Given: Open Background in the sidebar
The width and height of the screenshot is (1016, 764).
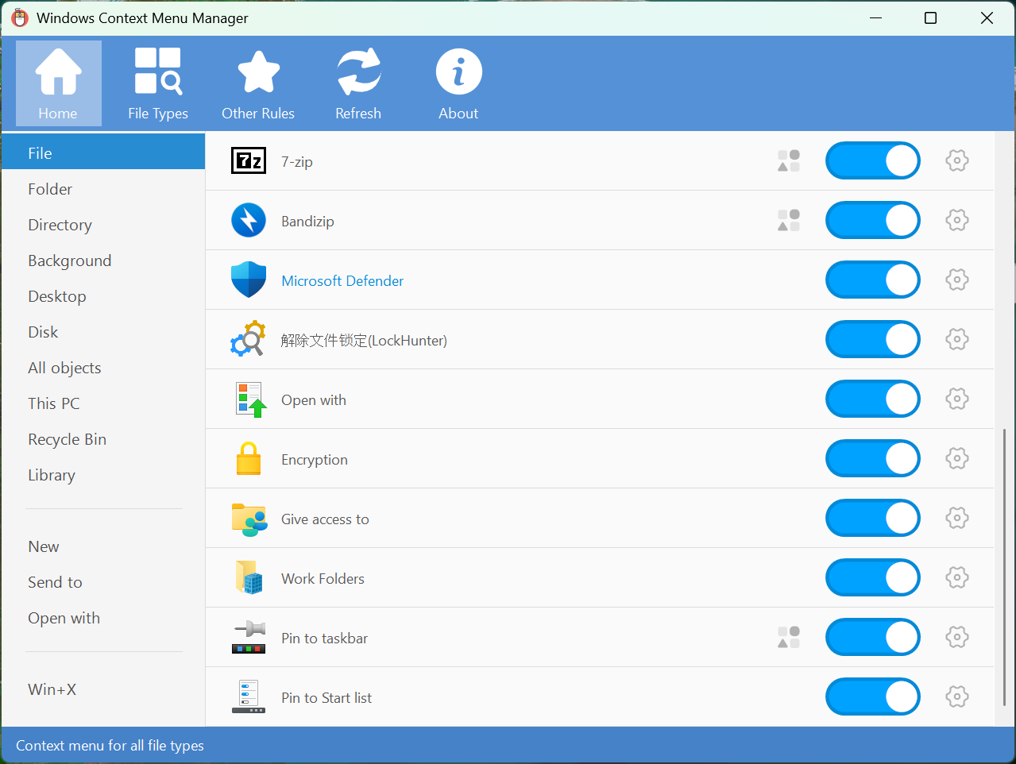Looking at the screenshot, I should 103,260.
